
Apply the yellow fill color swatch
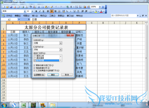pyautogui.click(x=96, y=11)
